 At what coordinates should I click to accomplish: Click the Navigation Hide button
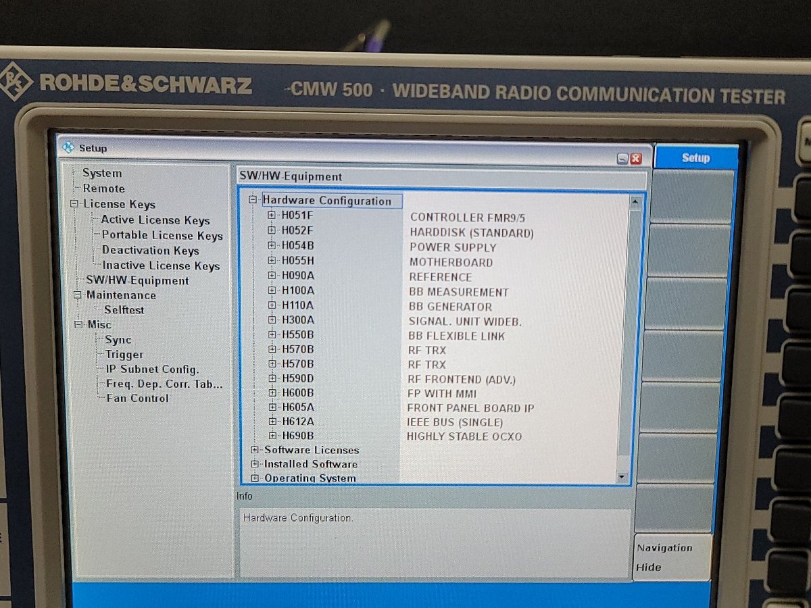[671, 557]
